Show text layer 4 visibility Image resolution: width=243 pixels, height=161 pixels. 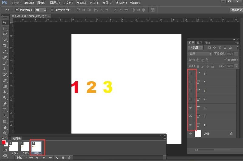190,99
